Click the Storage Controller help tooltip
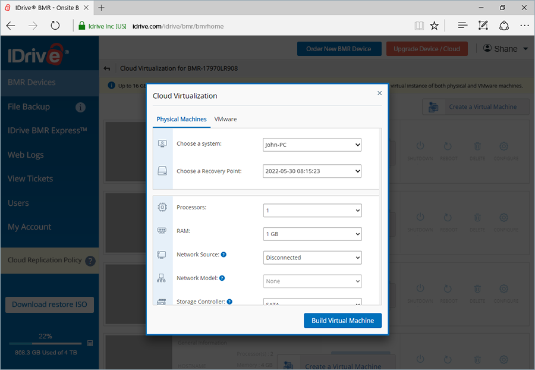The height and width of the screenshot is (370, 535). 229,302
